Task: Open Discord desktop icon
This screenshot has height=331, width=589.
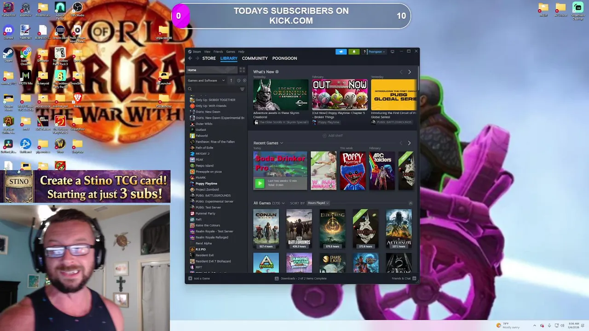Action: coord(8,32)
